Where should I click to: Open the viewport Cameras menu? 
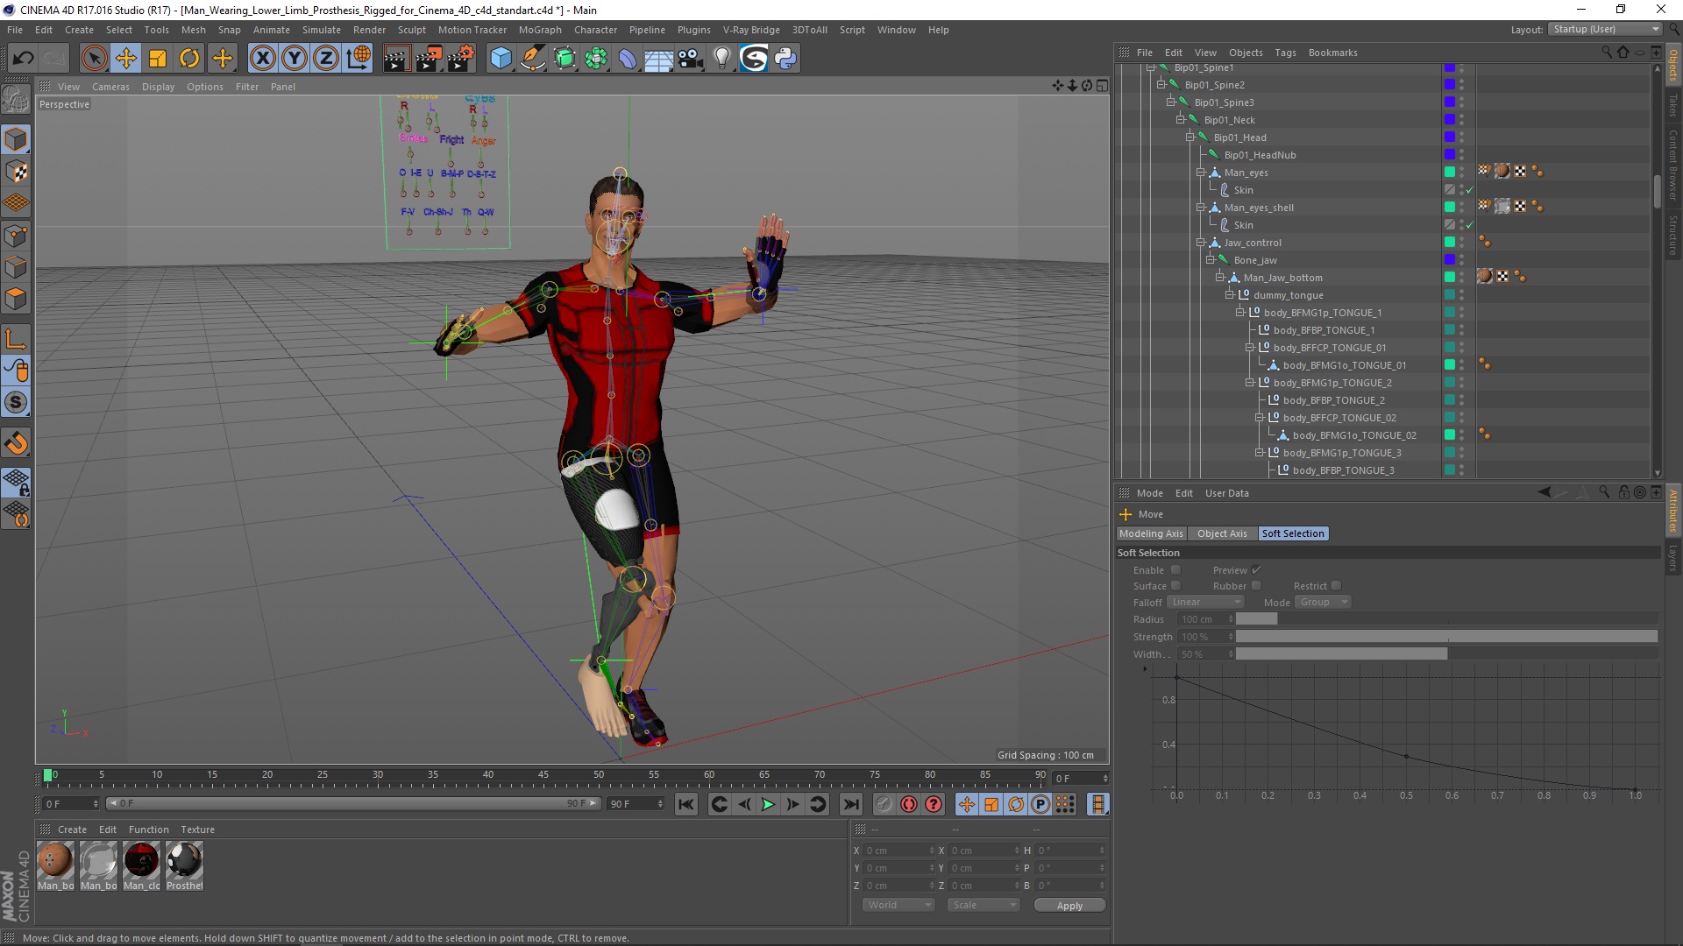click(x=110, y=87)
